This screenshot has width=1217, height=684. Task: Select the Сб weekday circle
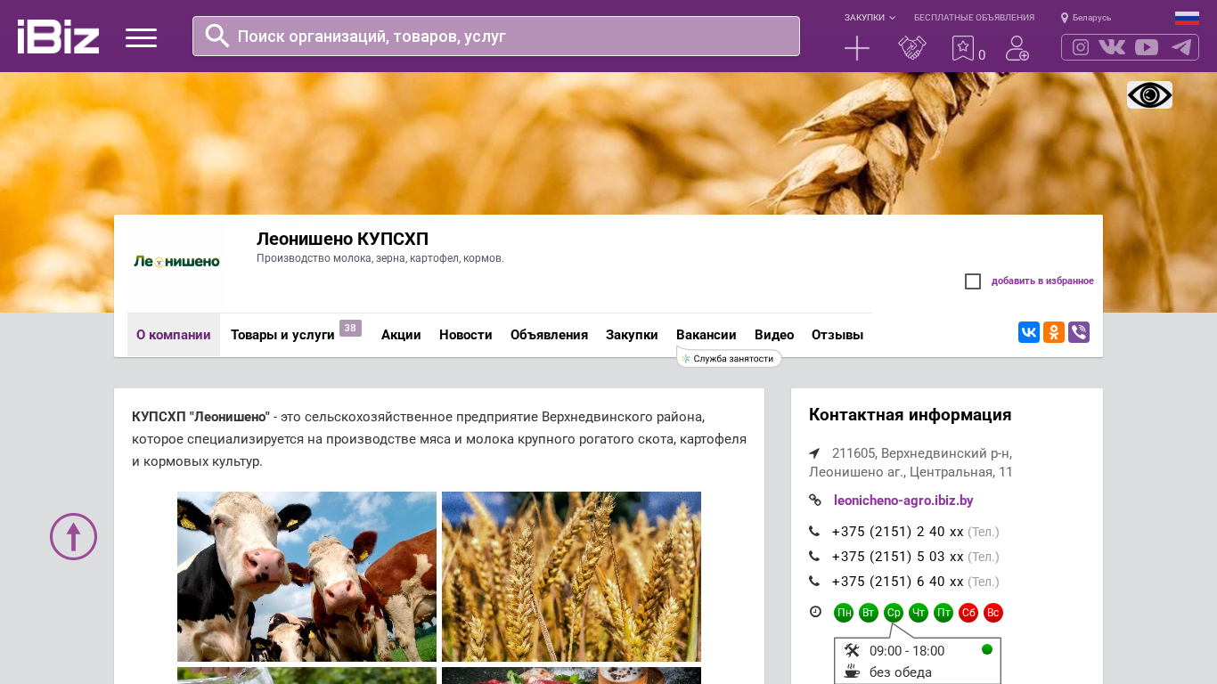coord(968,613)
